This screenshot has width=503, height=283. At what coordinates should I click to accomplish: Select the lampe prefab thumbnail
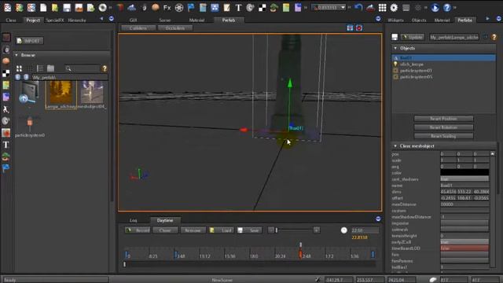pyautogui.click(x=61, y=94)
